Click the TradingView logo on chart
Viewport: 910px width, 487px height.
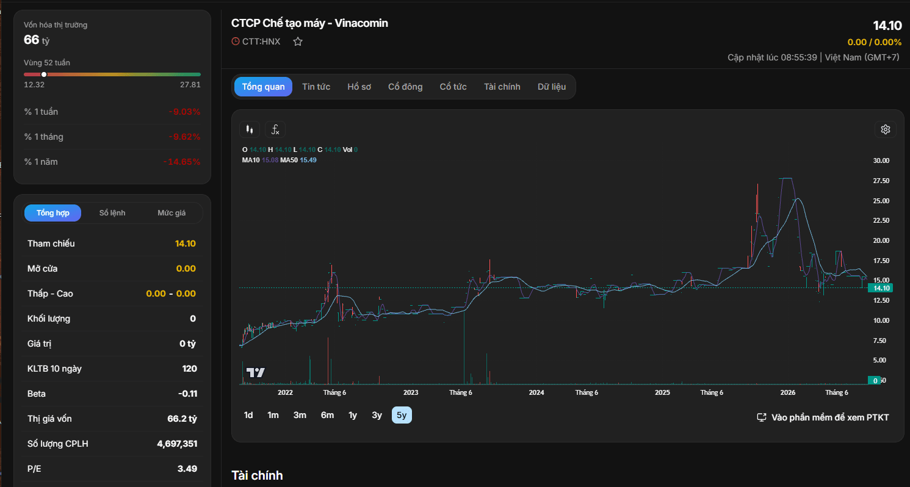255,372
